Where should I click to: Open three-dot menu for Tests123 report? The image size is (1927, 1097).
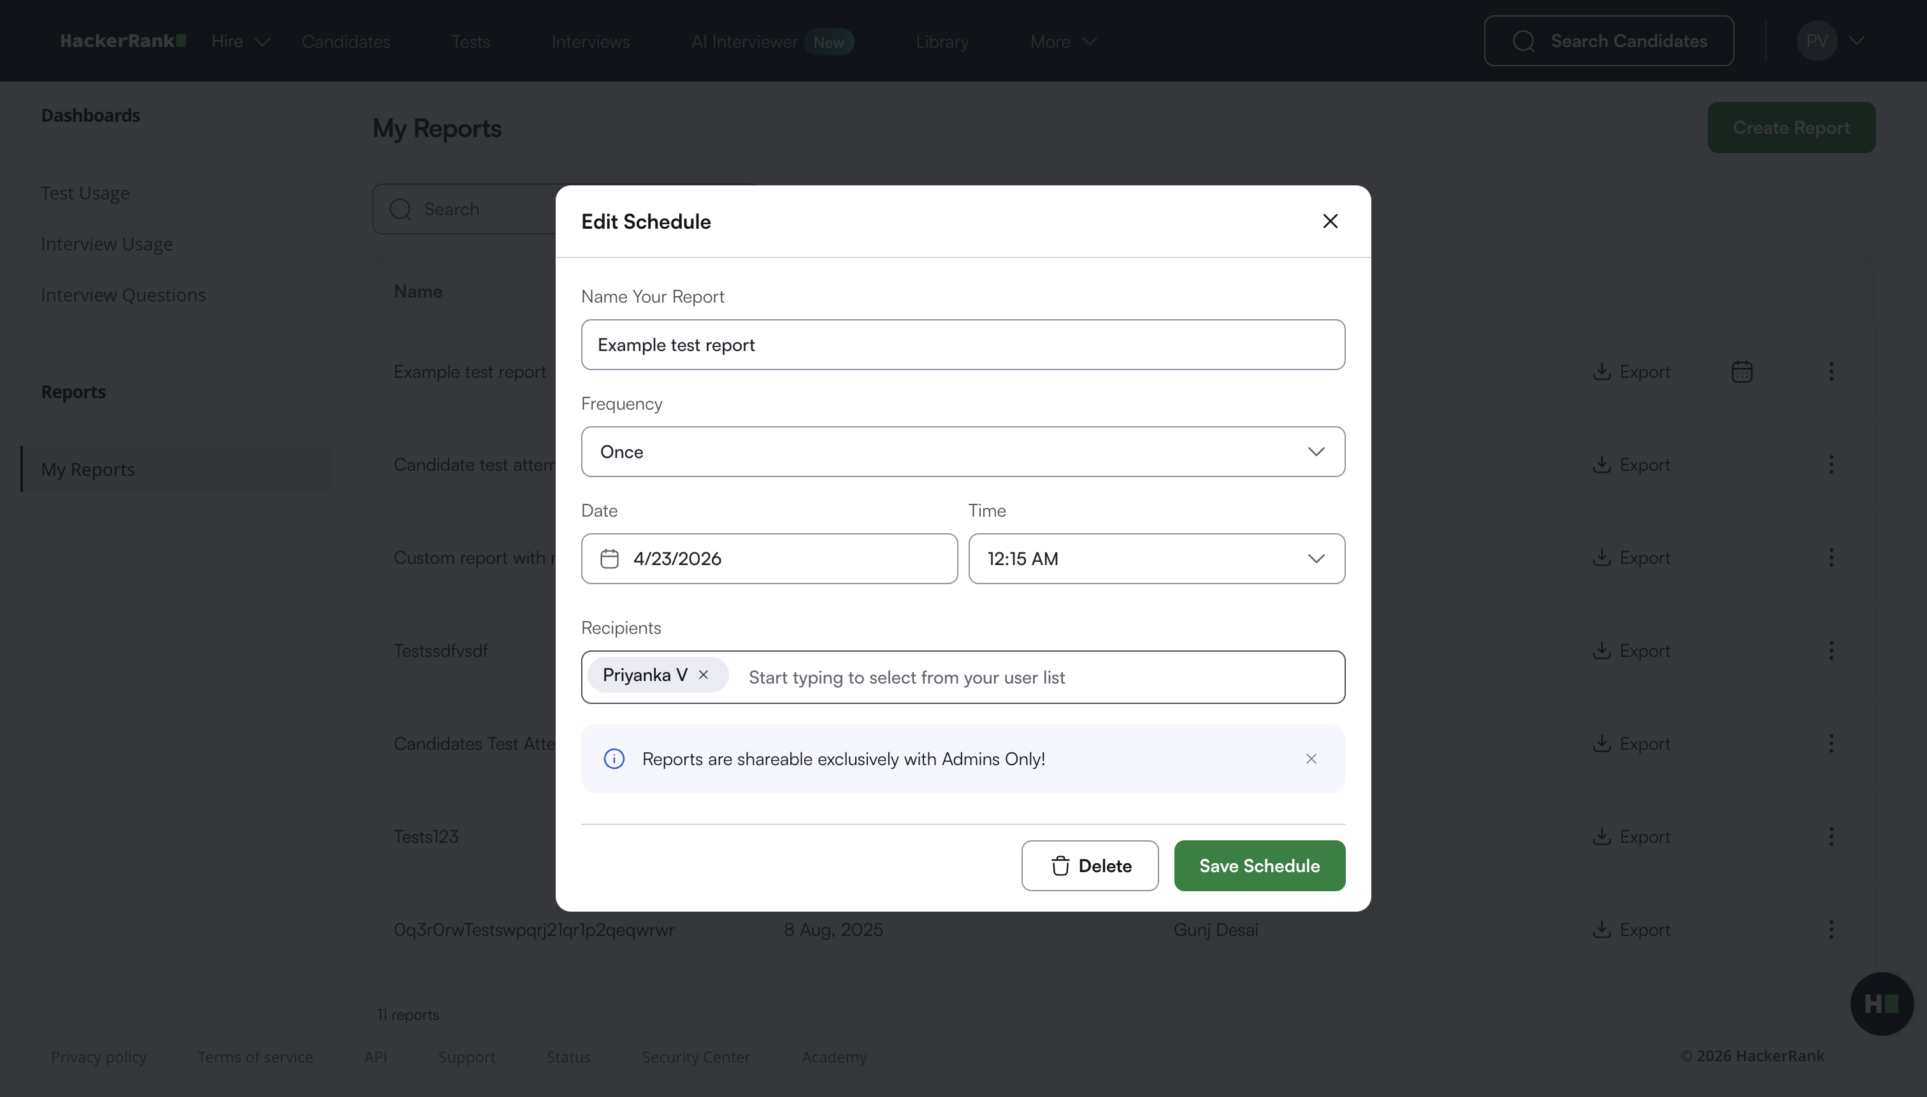pyautogui.click(x=1831, y=836)
